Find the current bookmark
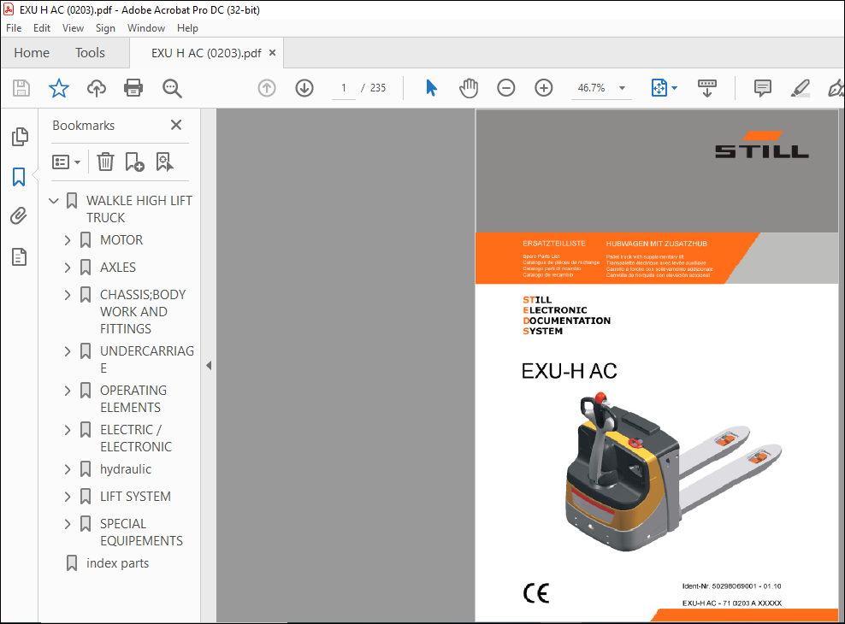 tap(164, 162)
